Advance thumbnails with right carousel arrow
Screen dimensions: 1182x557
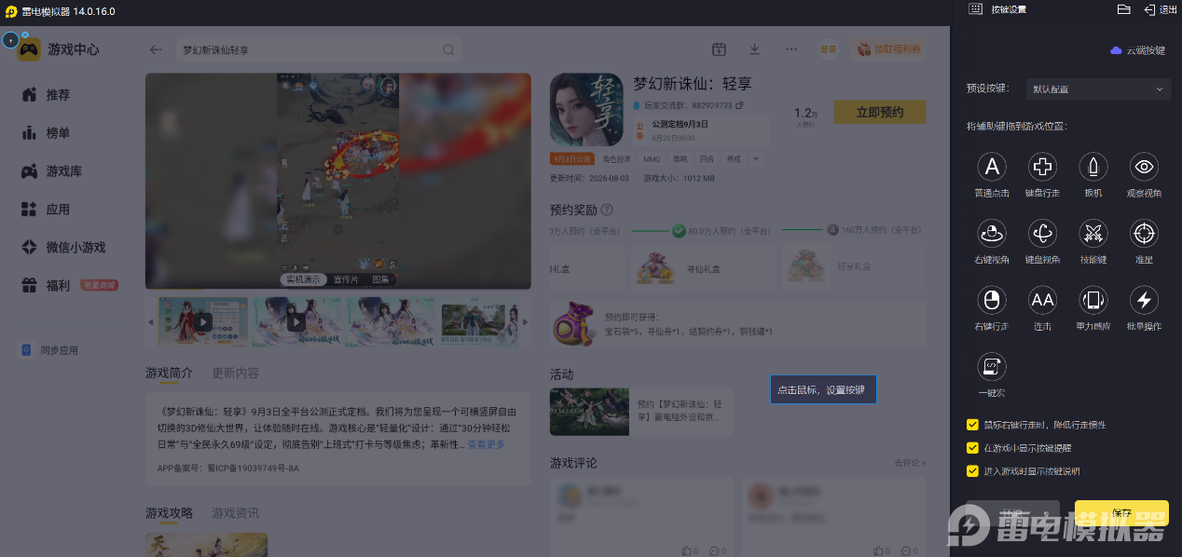point(525,322)
